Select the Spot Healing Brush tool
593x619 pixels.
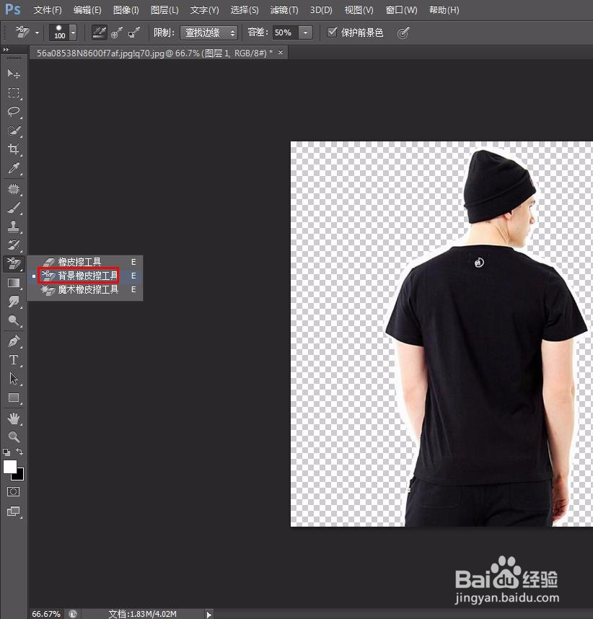[14, 189]
